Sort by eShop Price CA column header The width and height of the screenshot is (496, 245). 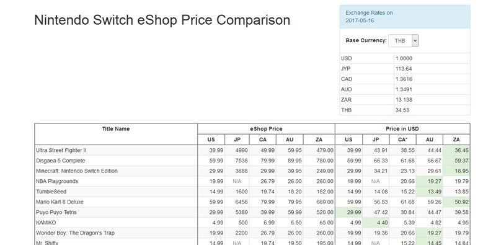pyautogui.click(x=263, y=140)
